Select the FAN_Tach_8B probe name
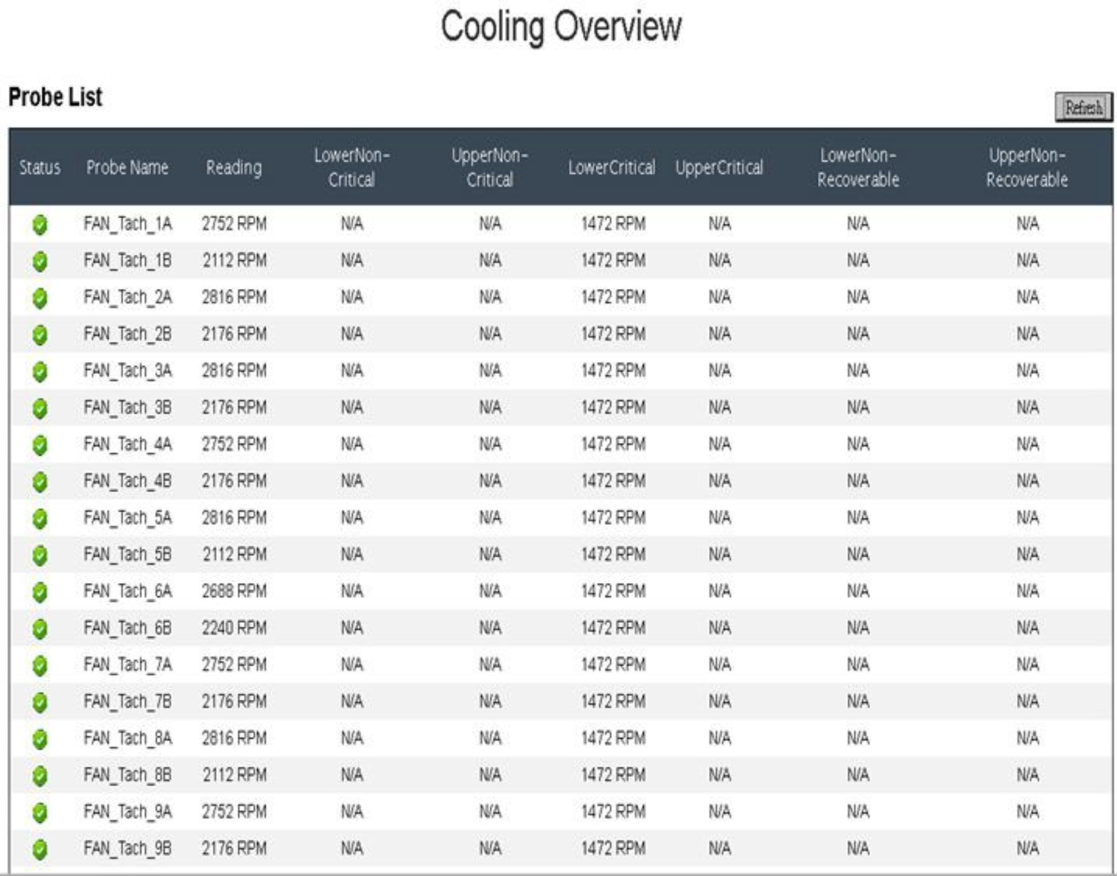The height and width of the screenshot is (876, 1117). [x=128, y=775]
